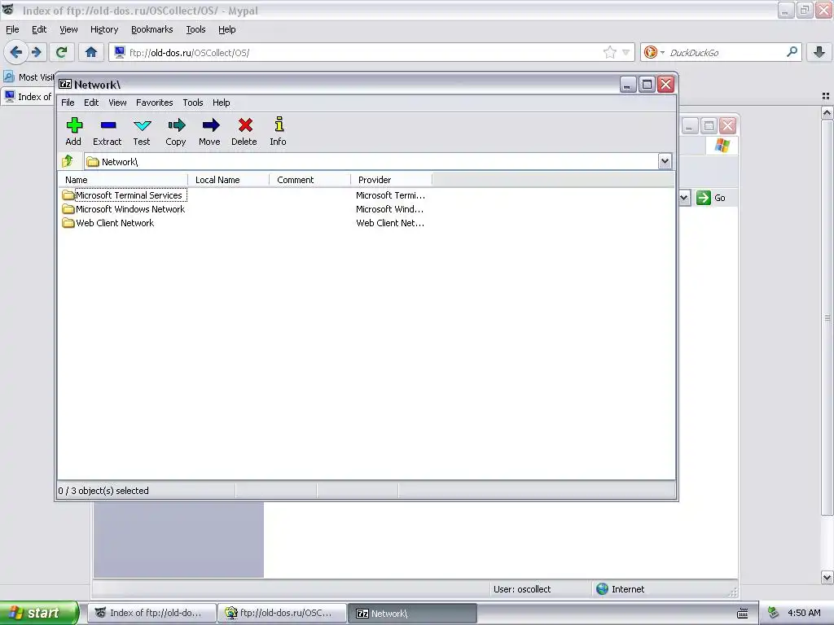The image size is (834, 625).
Task: Open the Mypal Tools menu
Action: (x=195, y=29)
